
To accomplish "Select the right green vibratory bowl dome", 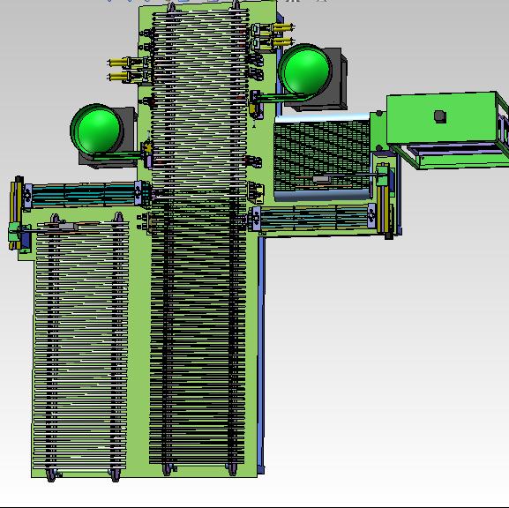I will 305,70.
